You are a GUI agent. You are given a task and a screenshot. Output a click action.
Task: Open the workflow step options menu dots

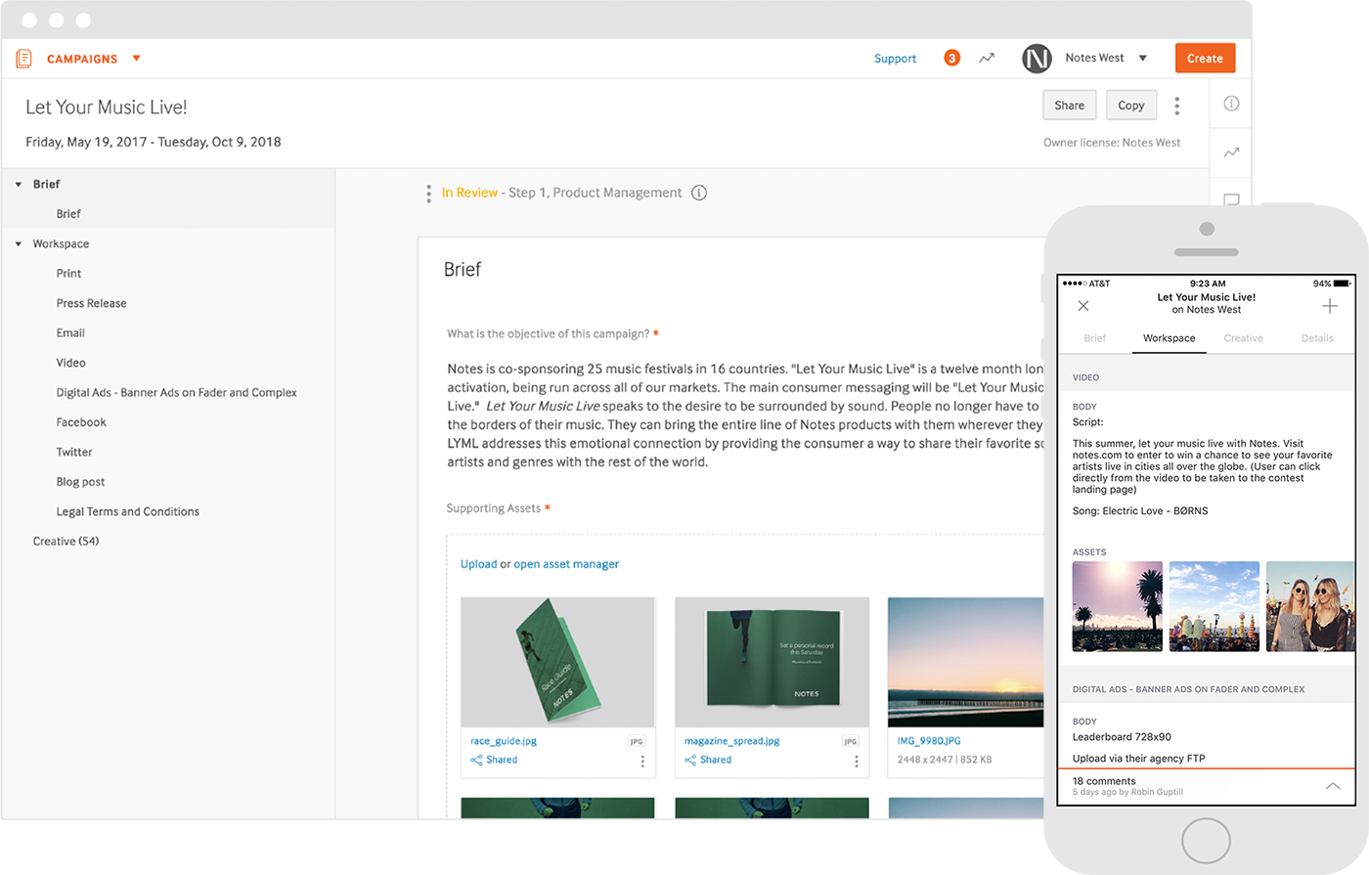point(428,194)
